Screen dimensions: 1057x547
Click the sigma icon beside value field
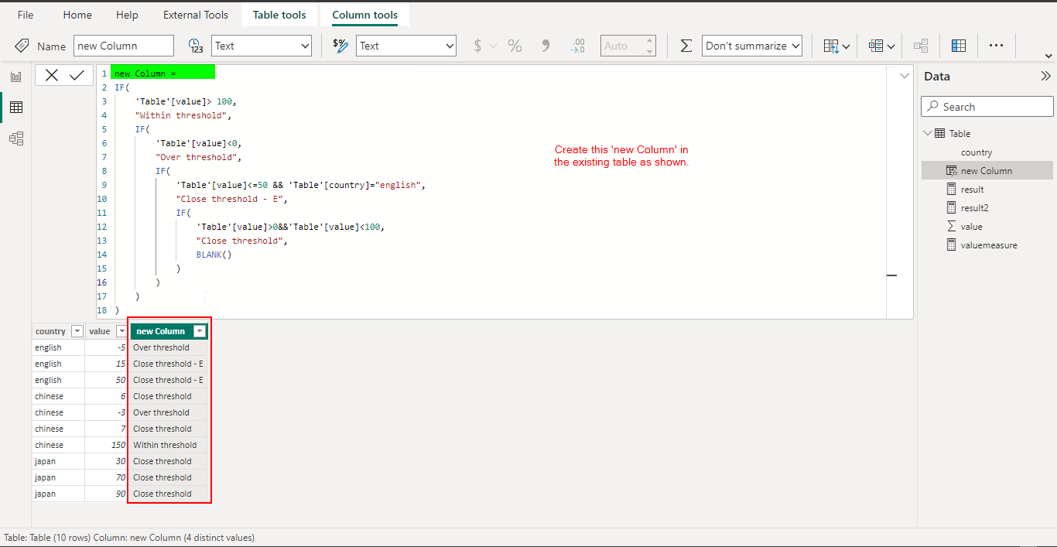click(x=952, y=227)
